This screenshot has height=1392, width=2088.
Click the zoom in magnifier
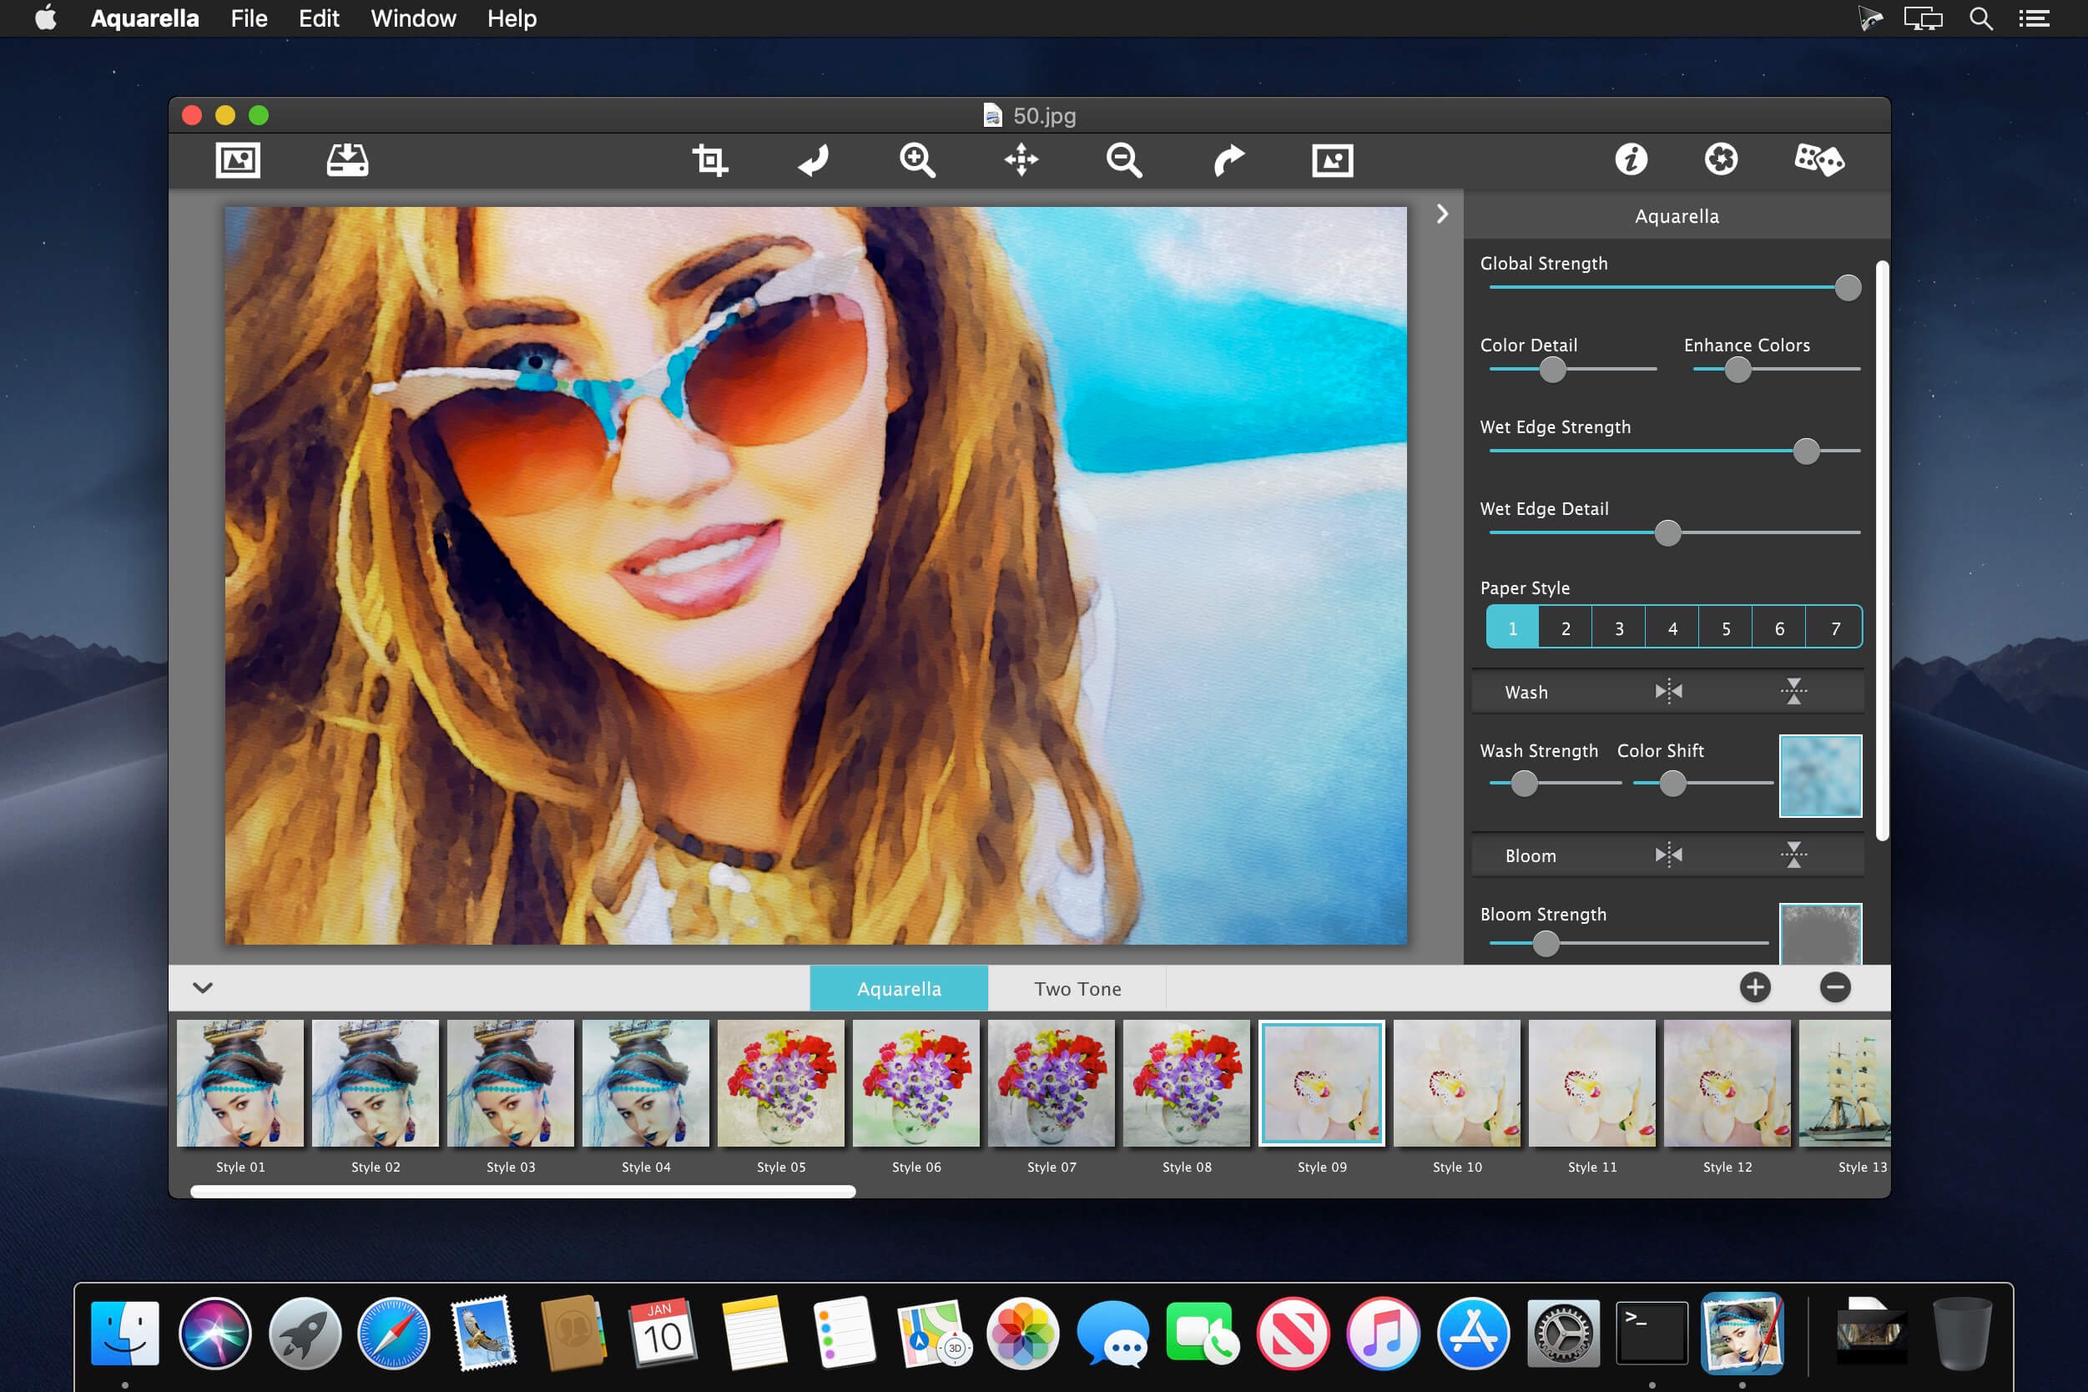pos(917,161)
